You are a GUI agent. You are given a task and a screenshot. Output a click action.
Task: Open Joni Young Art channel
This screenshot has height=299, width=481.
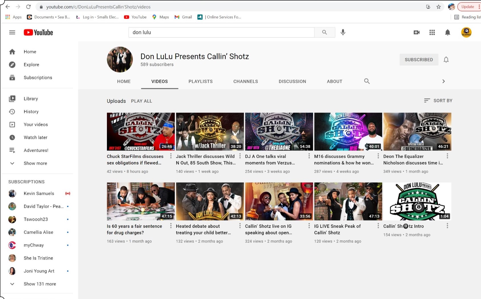click(39, 271)
